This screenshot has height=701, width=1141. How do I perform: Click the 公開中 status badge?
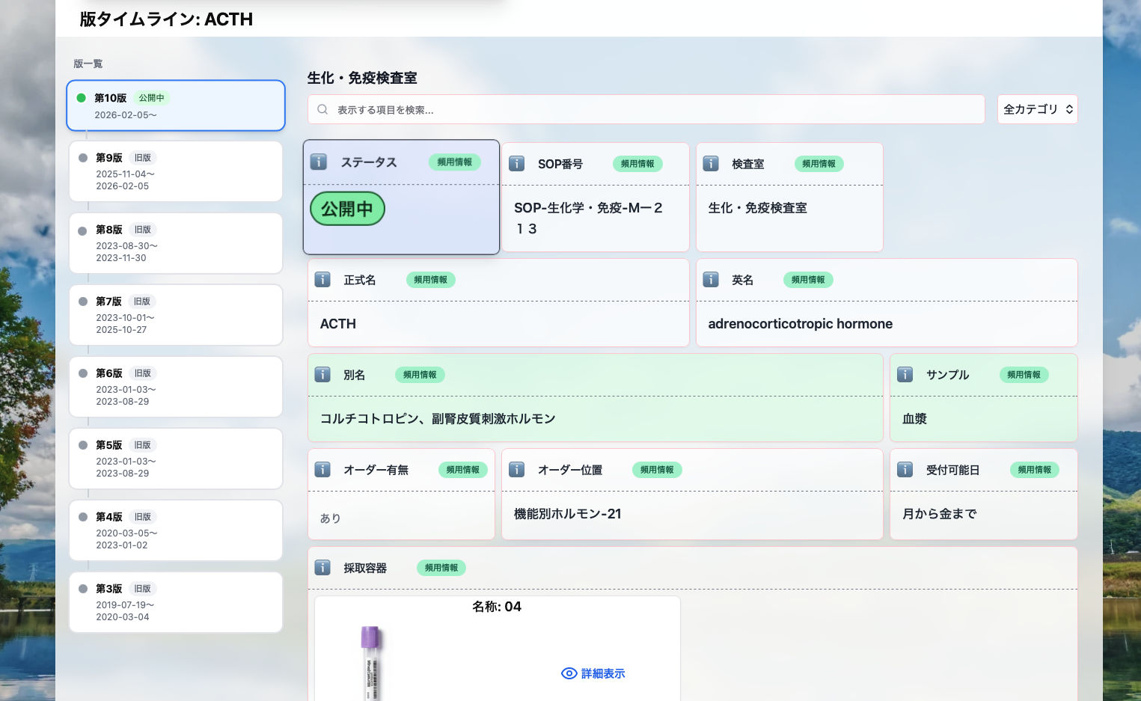[x=347, y=209]
